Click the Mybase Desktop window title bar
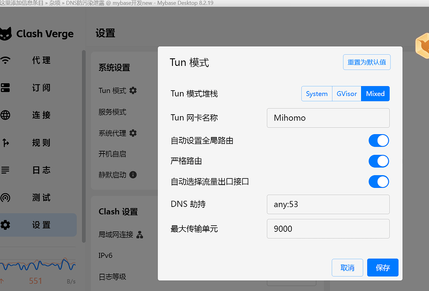Screen dimensions: 429x291 click(x=215, y=3)
